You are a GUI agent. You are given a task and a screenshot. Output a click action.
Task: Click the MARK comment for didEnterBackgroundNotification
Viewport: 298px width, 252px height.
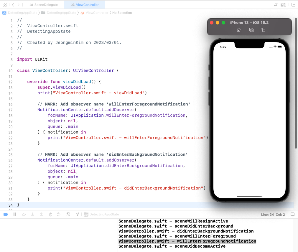pos(113,154)
